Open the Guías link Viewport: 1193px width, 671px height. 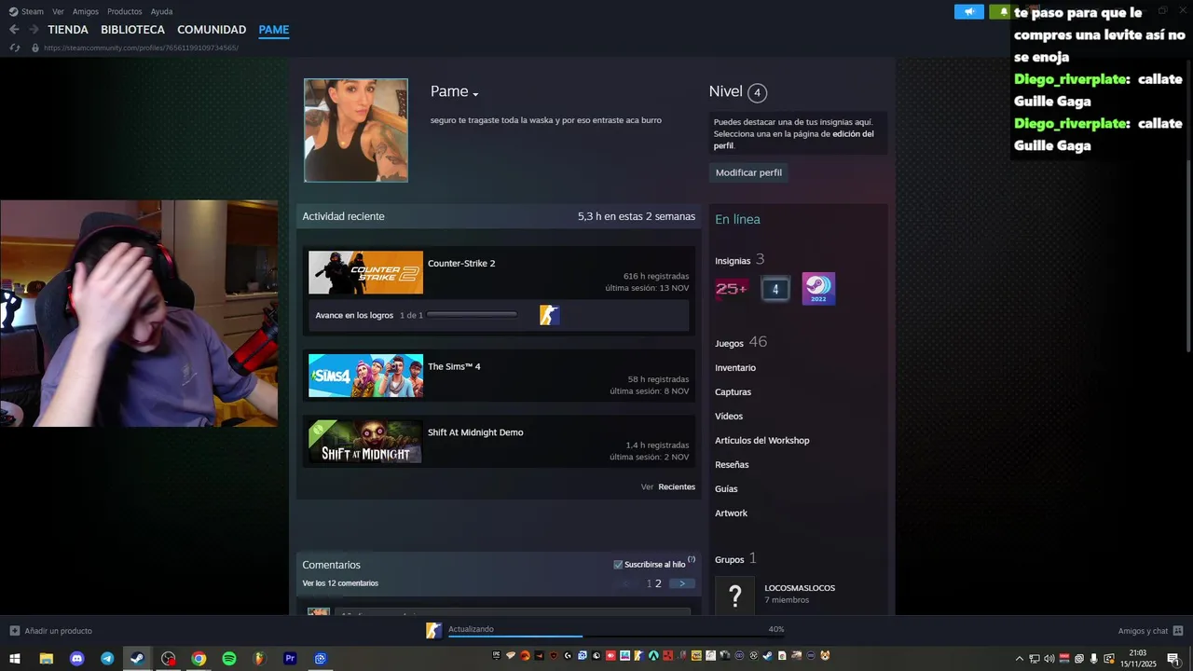tap(726, 489)
